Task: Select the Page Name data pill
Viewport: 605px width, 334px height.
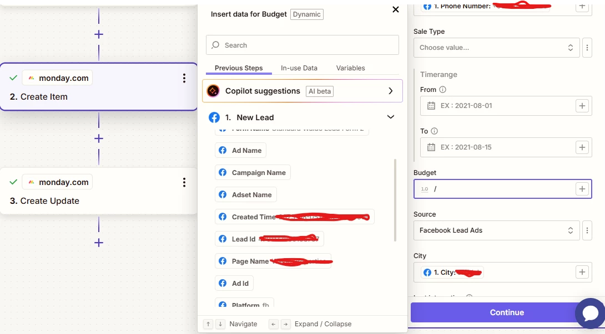Action: point(273,261)
